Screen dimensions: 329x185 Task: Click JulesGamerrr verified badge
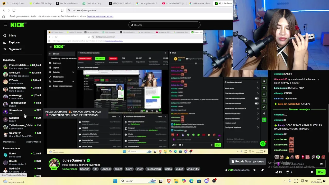coord(88,160)
